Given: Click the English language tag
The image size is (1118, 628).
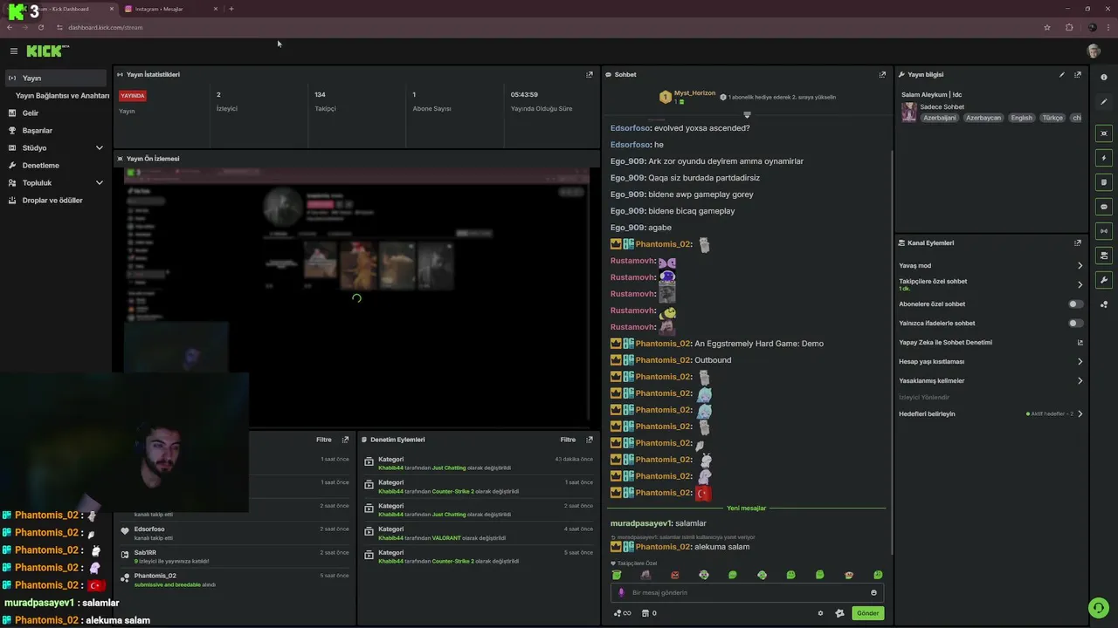Looking at the screenshot, I should [x=1021, y=118].
